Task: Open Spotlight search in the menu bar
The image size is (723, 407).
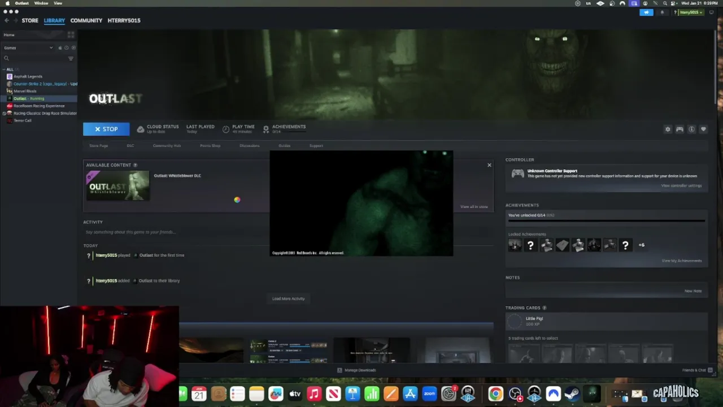Action: (x=665, y=3)
